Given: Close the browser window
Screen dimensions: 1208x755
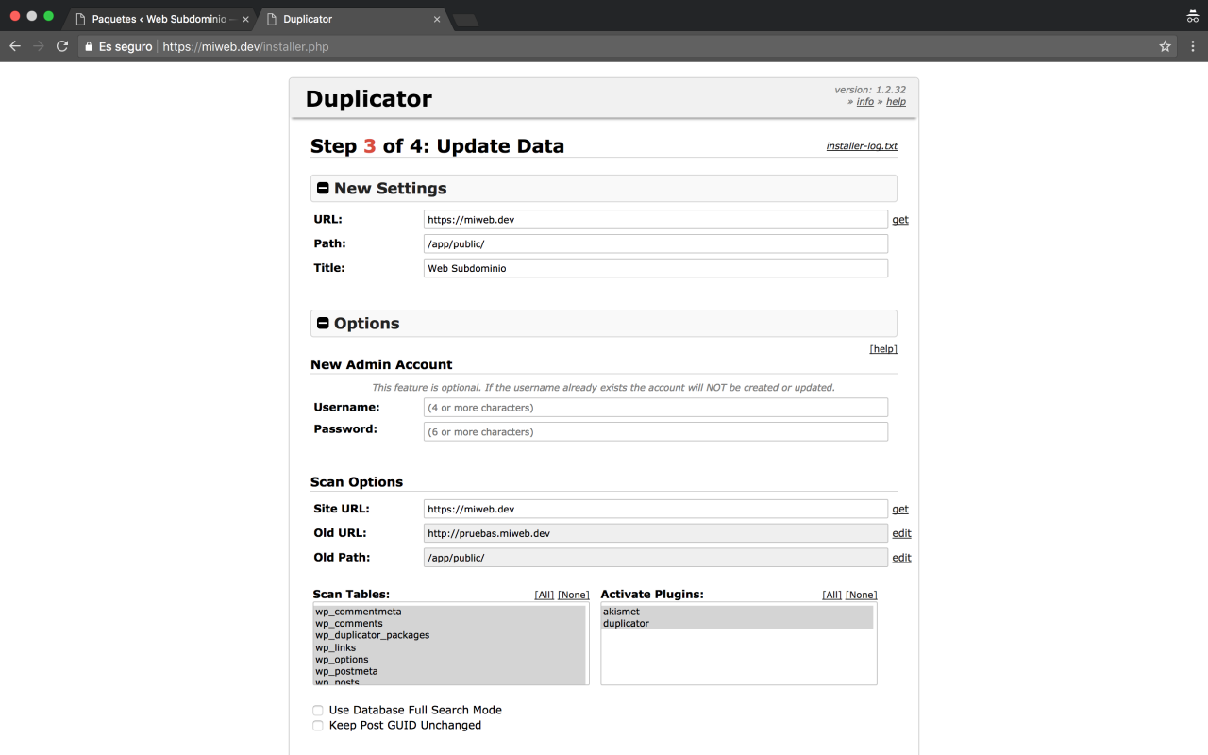Looking at the screenshot, I should tap(15, 16).
